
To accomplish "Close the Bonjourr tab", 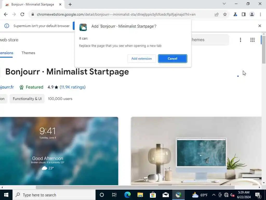I will click(60, 4).
